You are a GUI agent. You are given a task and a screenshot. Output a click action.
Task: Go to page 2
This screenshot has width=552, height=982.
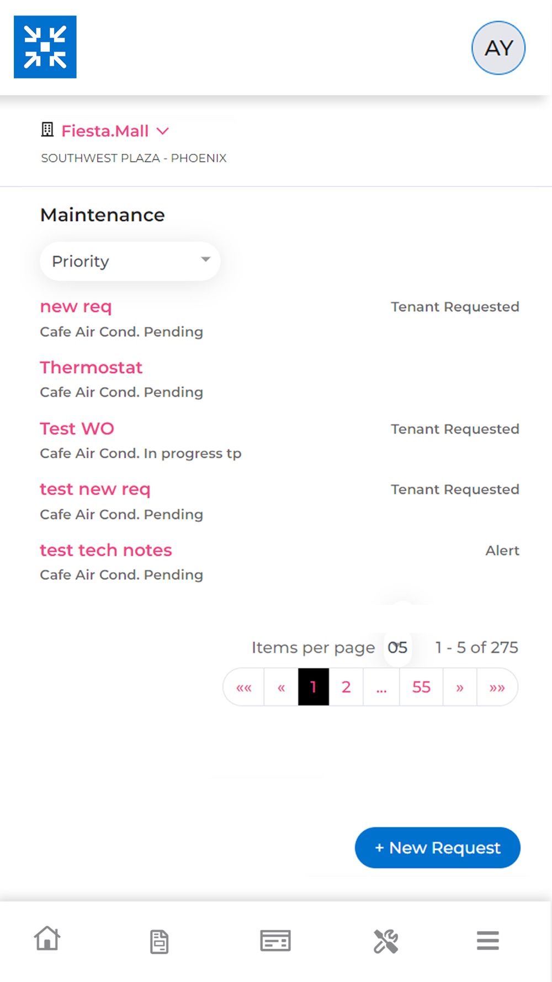coord(346,687)
